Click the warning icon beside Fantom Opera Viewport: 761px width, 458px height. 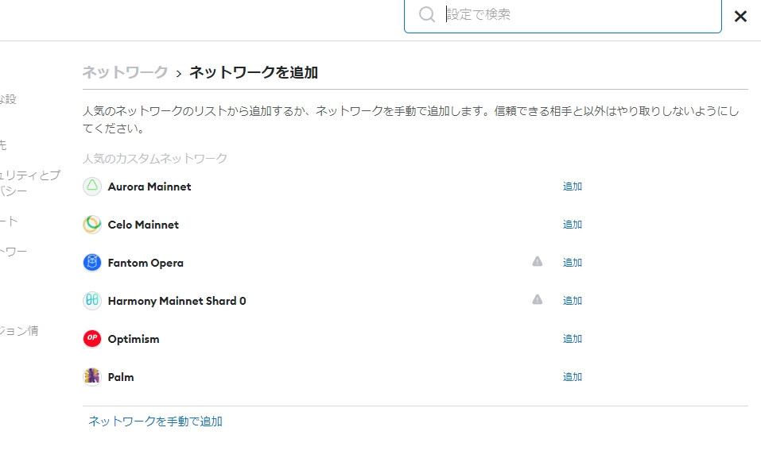(x=538, y=261)
